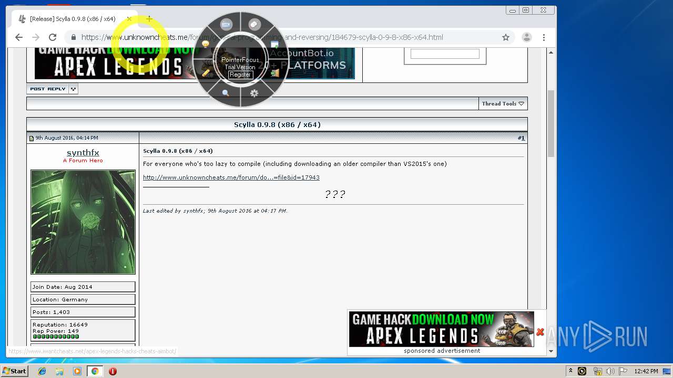Select the keystroke keyboard icon in PointerFocus wheel
The height and width of the screenshot is (378, 673).
(x=227, y=24)
